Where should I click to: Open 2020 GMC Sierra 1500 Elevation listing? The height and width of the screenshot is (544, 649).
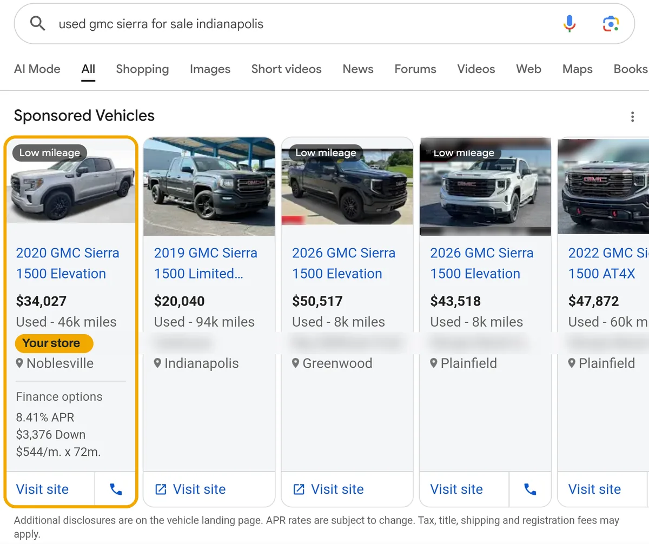point(68,263)
